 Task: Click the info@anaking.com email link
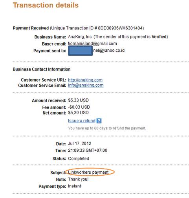pos(86,85)
